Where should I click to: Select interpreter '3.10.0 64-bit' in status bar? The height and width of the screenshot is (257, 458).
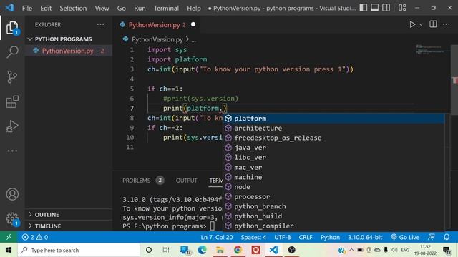(x=365, y=237)
